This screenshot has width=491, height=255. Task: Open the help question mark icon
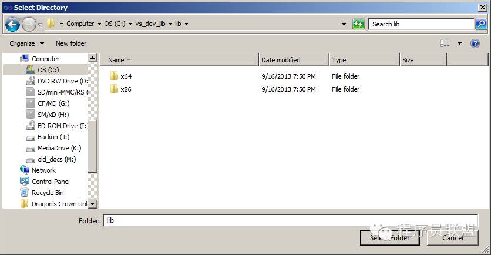coord(475,43)
